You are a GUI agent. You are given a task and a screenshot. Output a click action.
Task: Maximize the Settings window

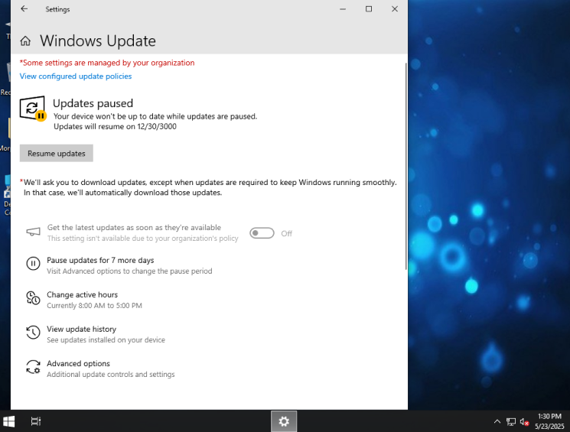pos(369,9)
